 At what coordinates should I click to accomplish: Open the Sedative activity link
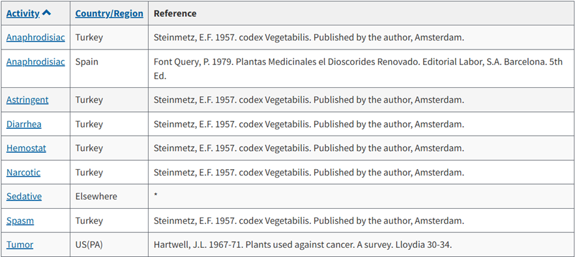(x=24, y=196)
